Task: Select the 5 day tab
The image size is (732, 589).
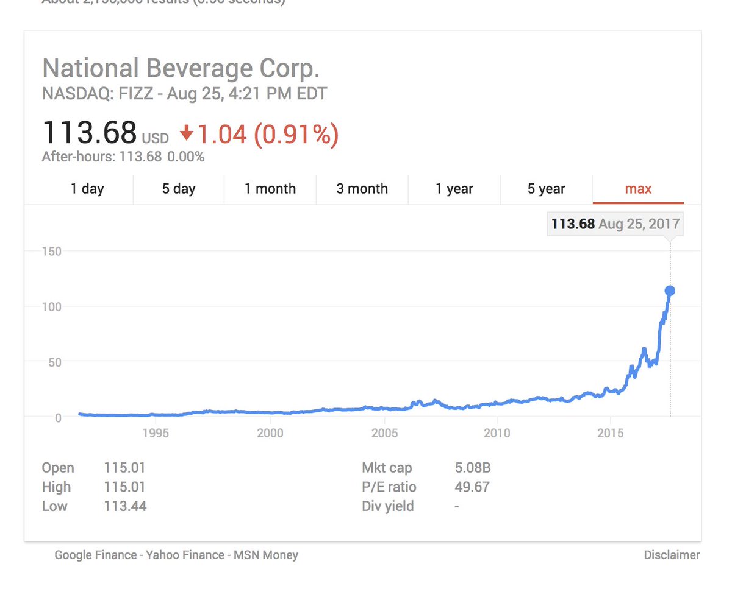Action: point(179,189)
